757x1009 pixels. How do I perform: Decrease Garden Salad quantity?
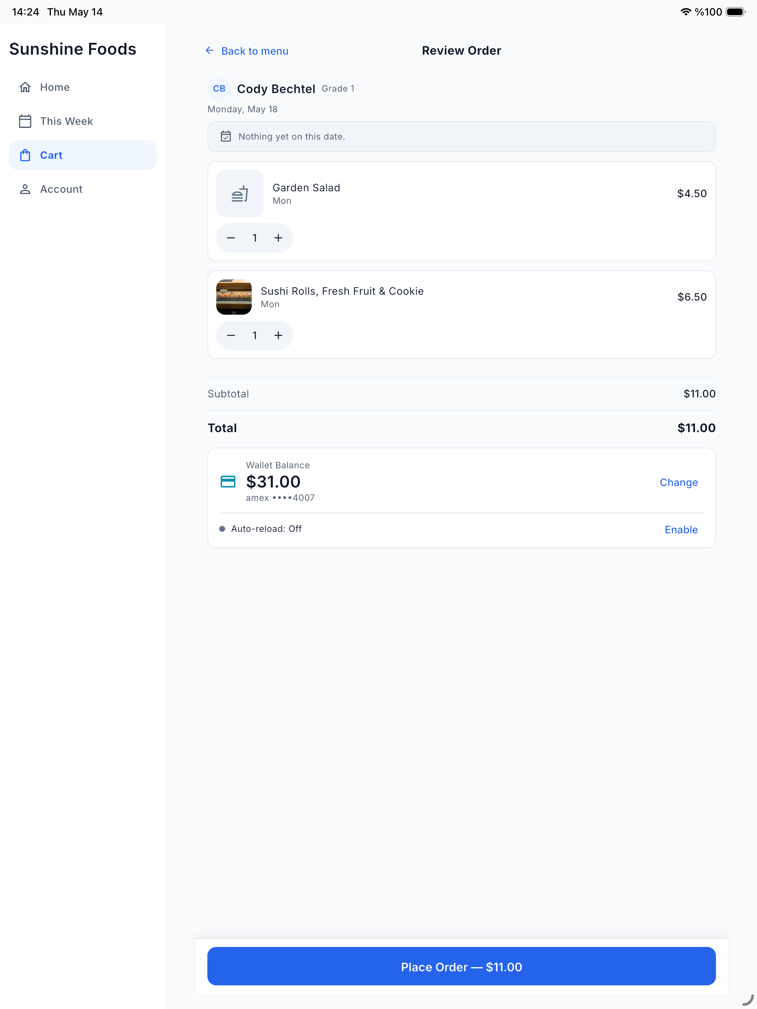(231, 237)
